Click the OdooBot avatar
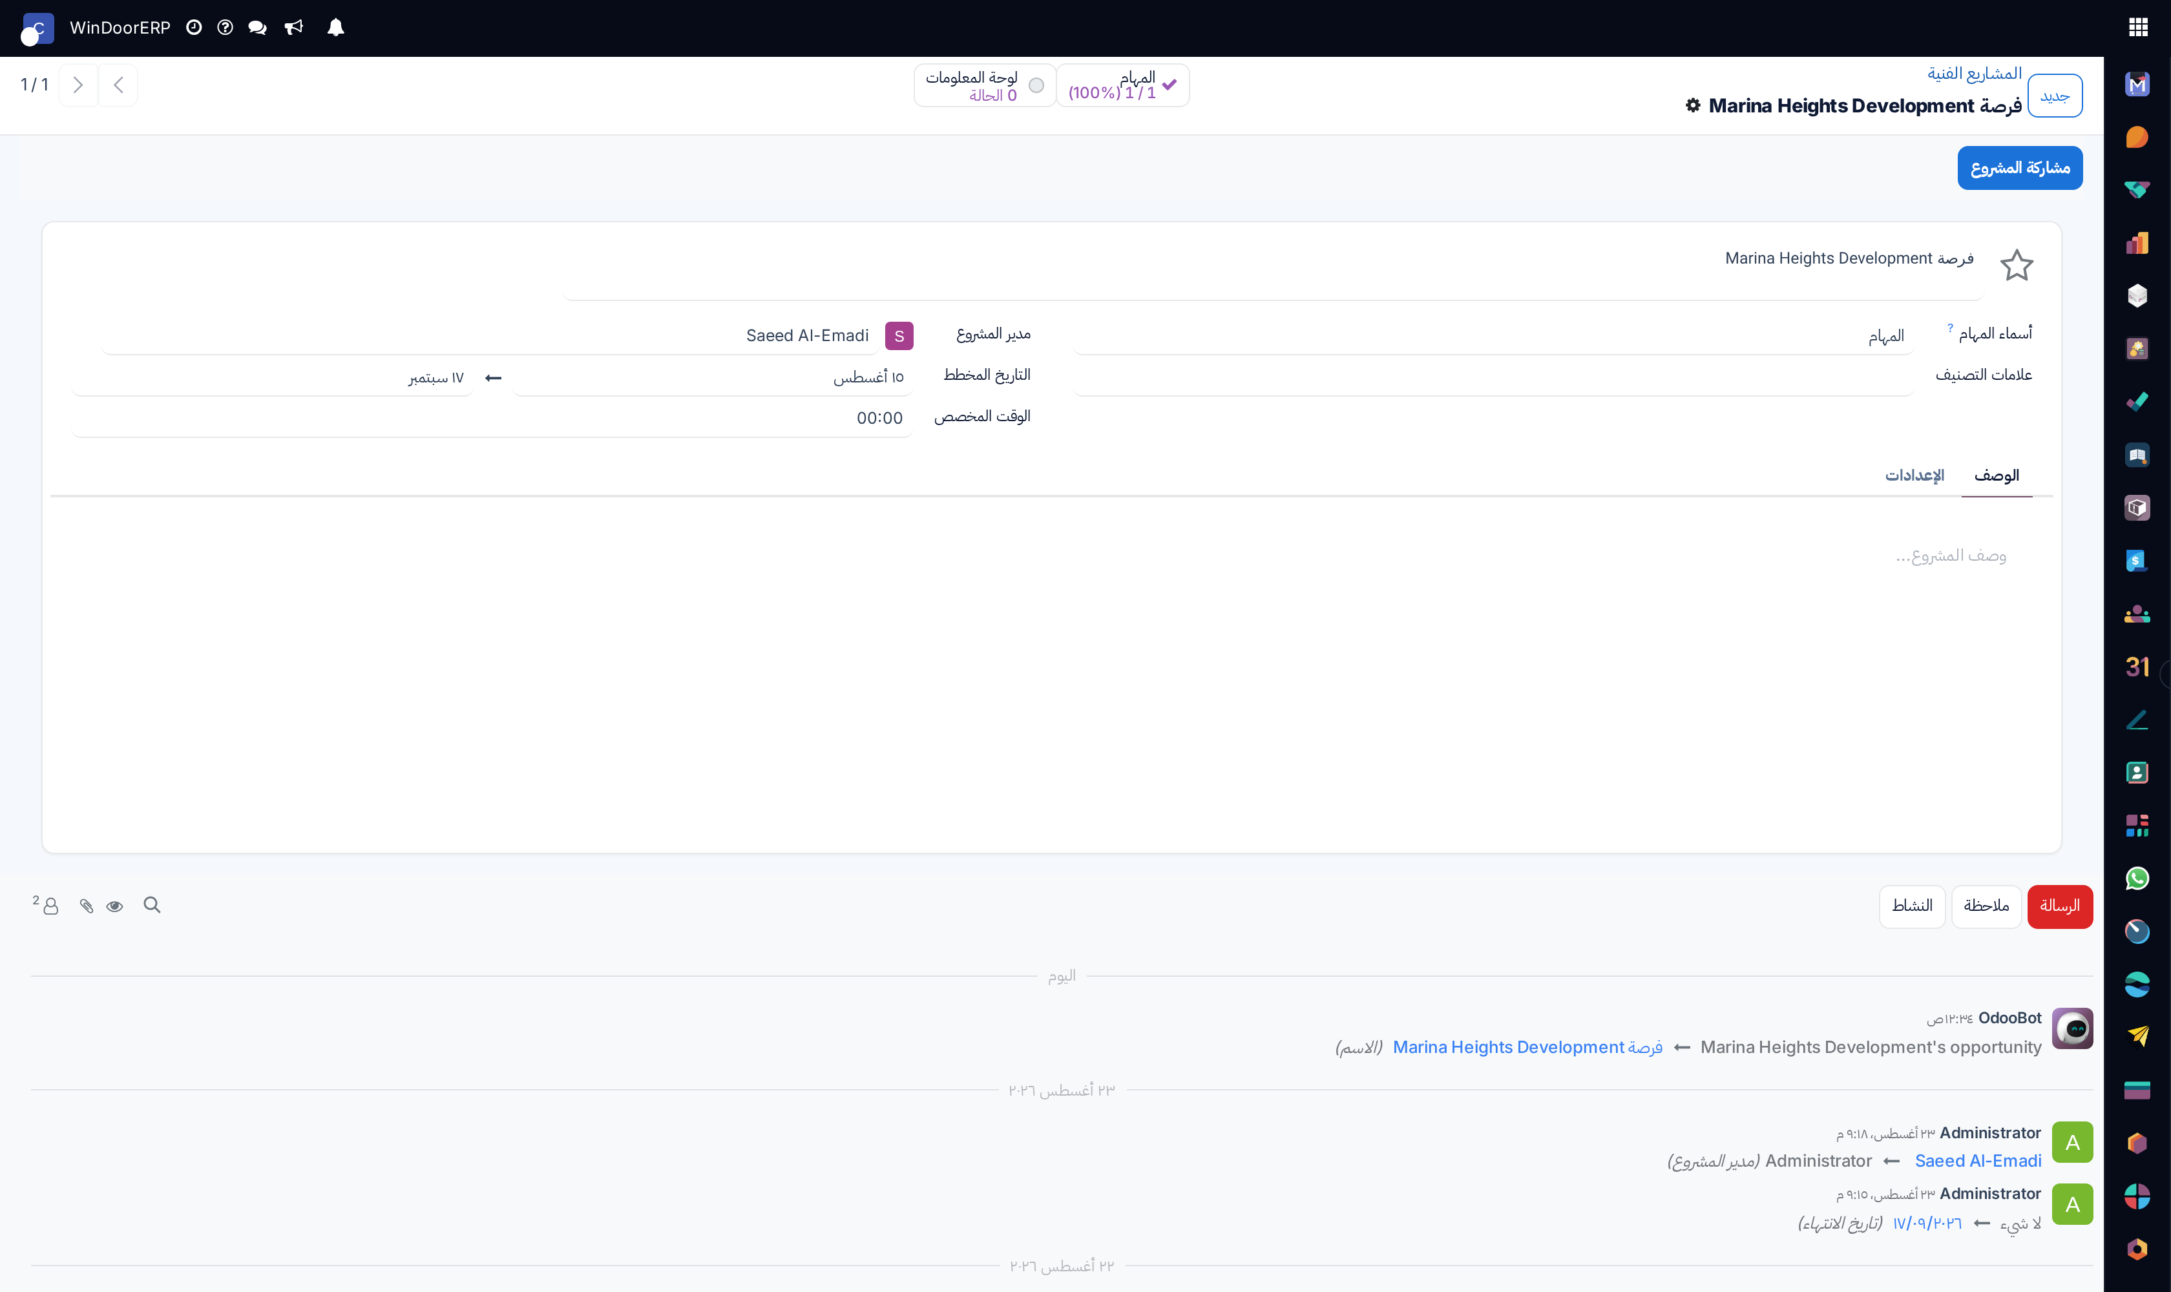2171x1292 pixels. click(2071, 1029)
